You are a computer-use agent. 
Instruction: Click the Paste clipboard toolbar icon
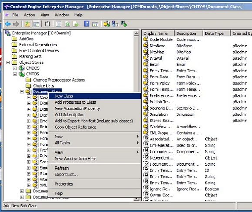47,24
